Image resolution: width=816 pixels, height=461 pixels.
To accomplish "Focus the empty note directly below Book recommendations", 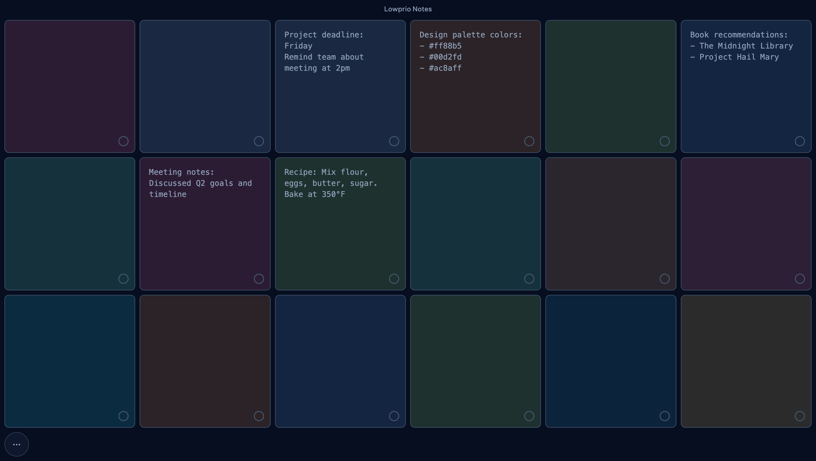I will pos(746,224).
